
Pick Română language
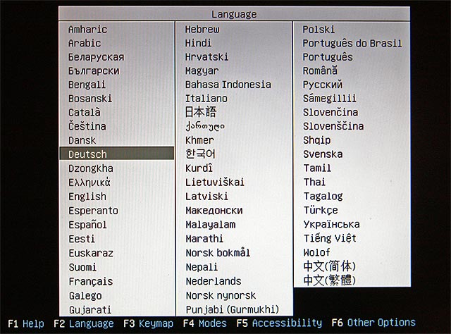[320, 70]
